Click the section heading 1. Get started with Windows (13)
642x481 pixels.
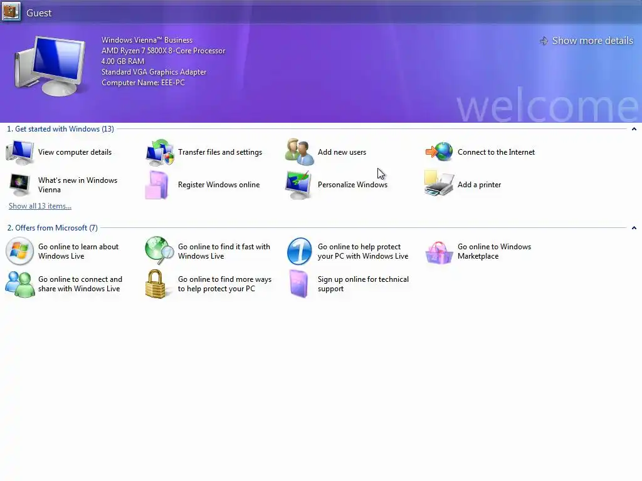coord(61,129)
